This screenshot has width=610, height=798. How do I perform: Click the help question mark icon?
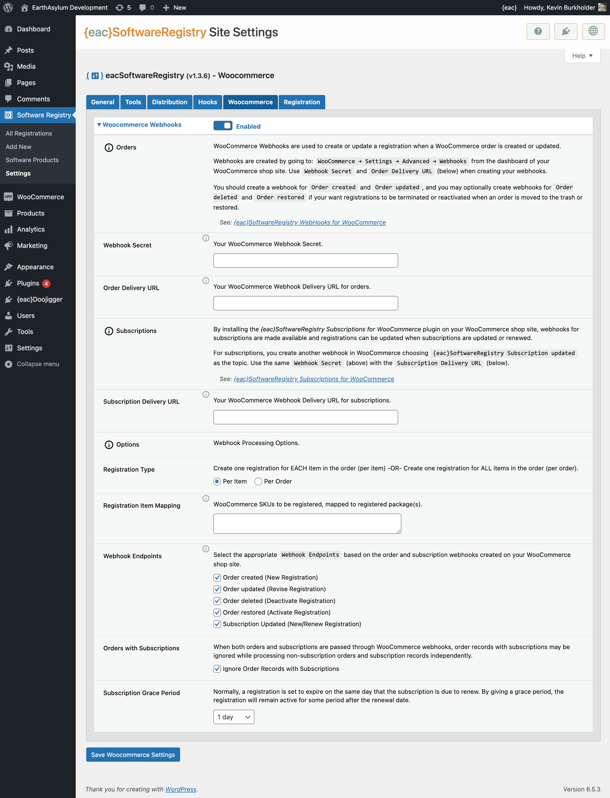538,31
